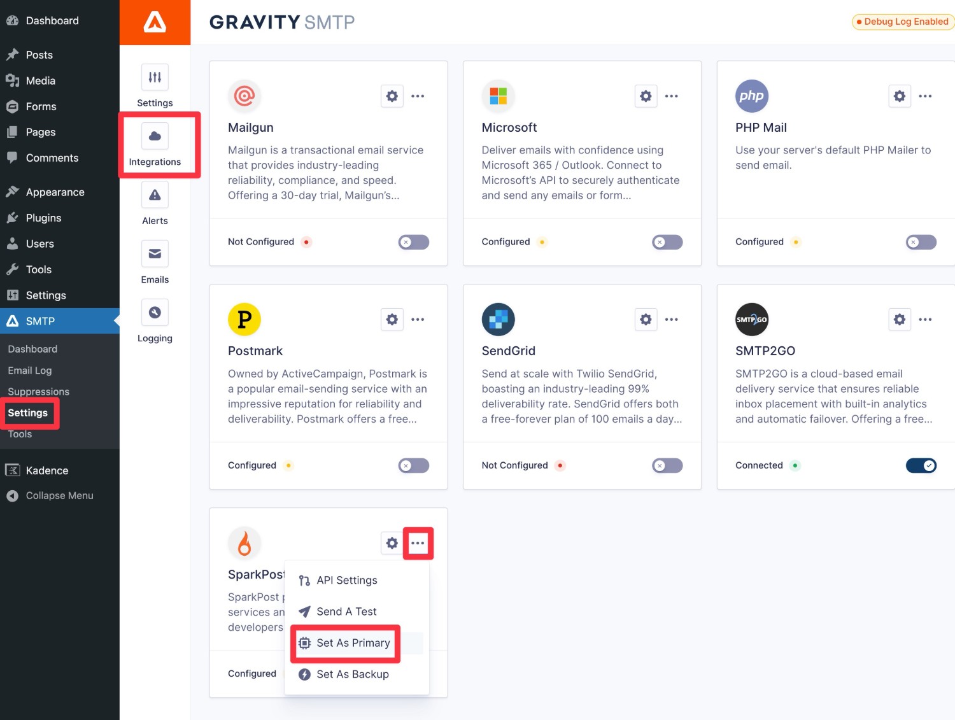Close SparkPost three-dot options menu
955x720 pixels.
click(418, 543)
